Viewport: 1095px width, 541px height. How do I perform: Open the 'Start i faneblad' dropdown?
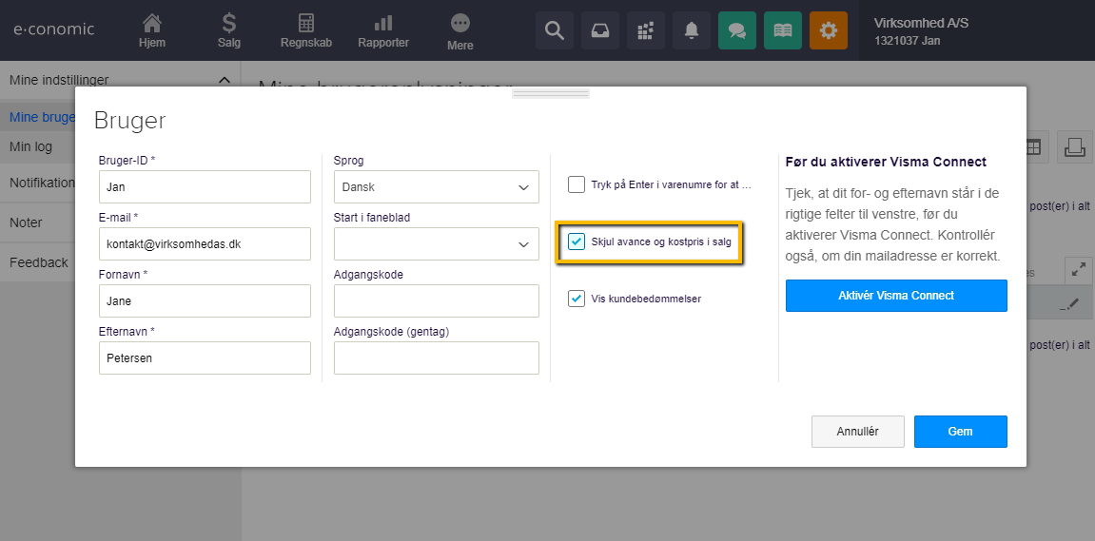(x=436, y=244)
